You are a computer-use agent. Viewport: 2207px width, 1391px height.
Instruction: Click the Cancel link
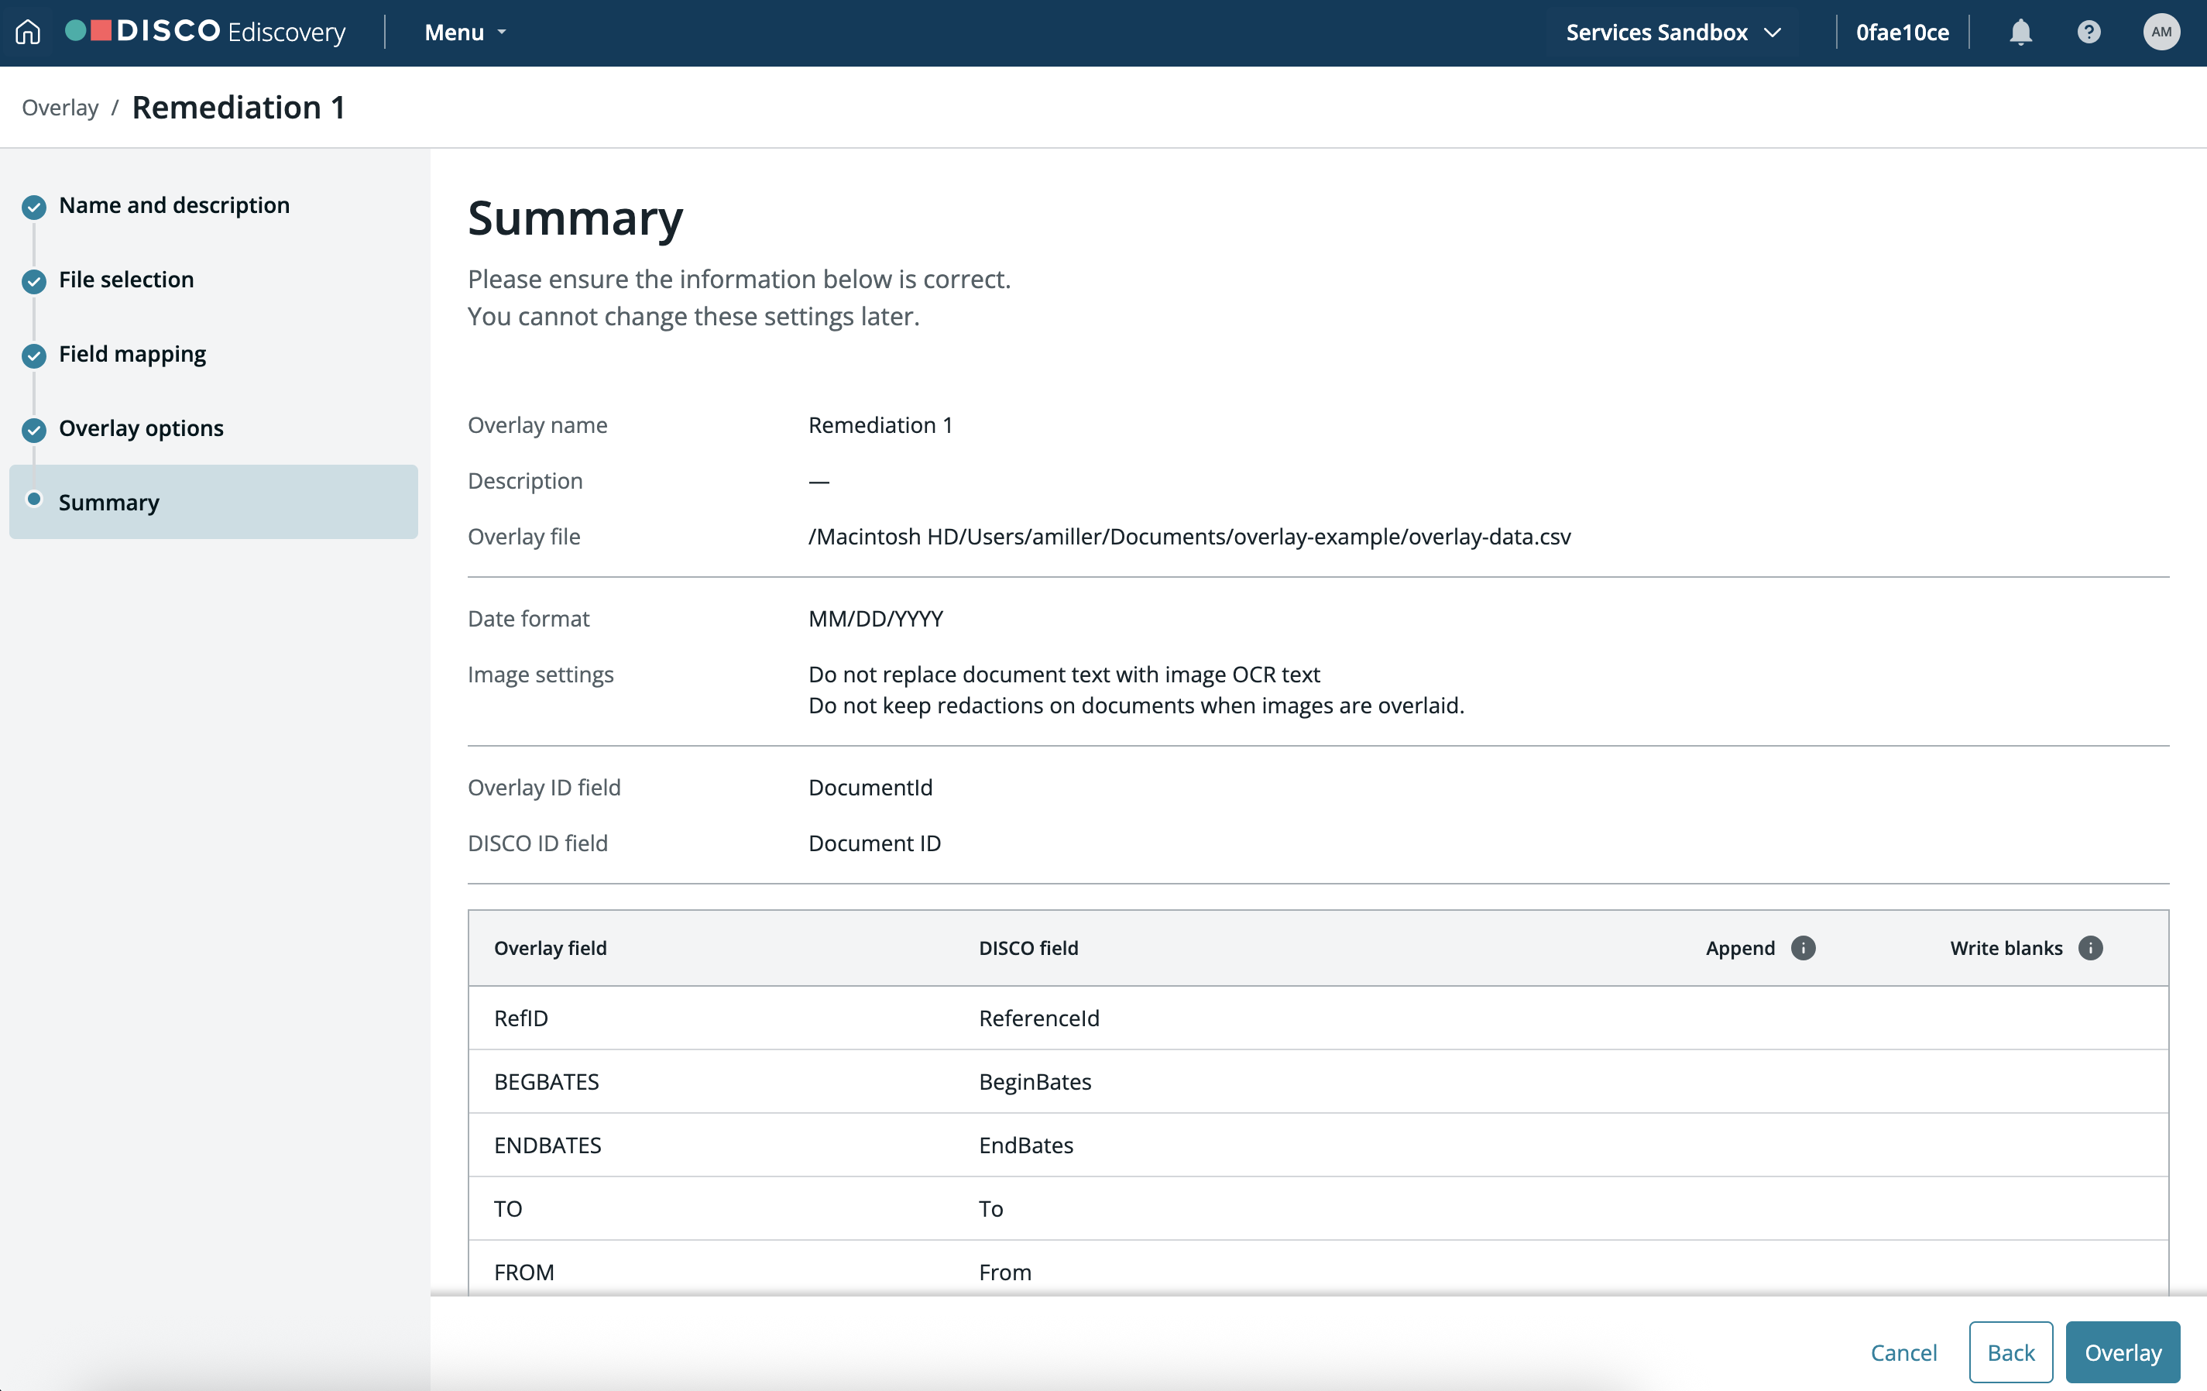1903,1352
